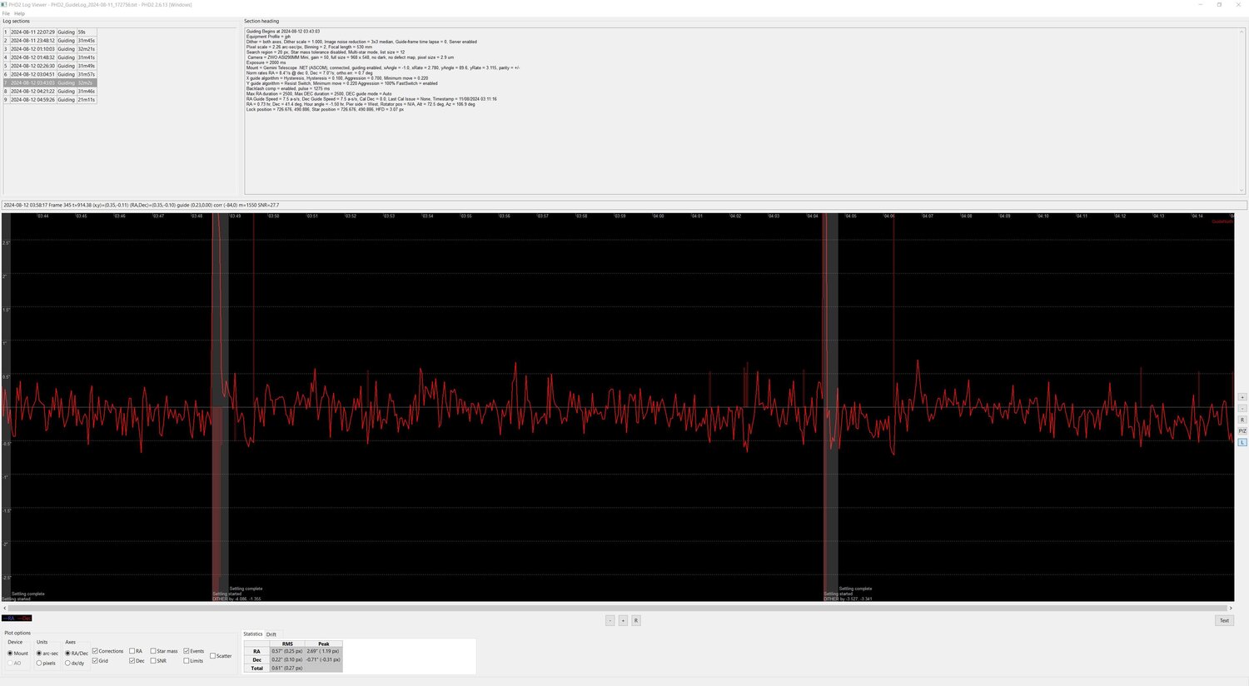
Task: Click the Dec RMS statistics cell
Action: (287, 659)
